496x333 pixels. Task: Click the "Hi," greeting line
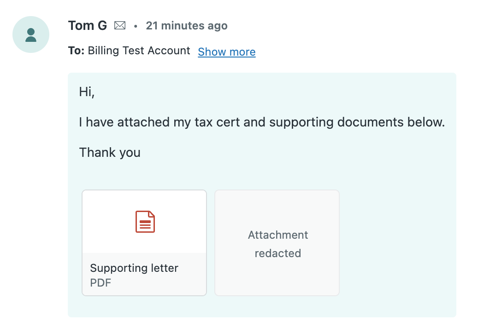pos(87,92)
